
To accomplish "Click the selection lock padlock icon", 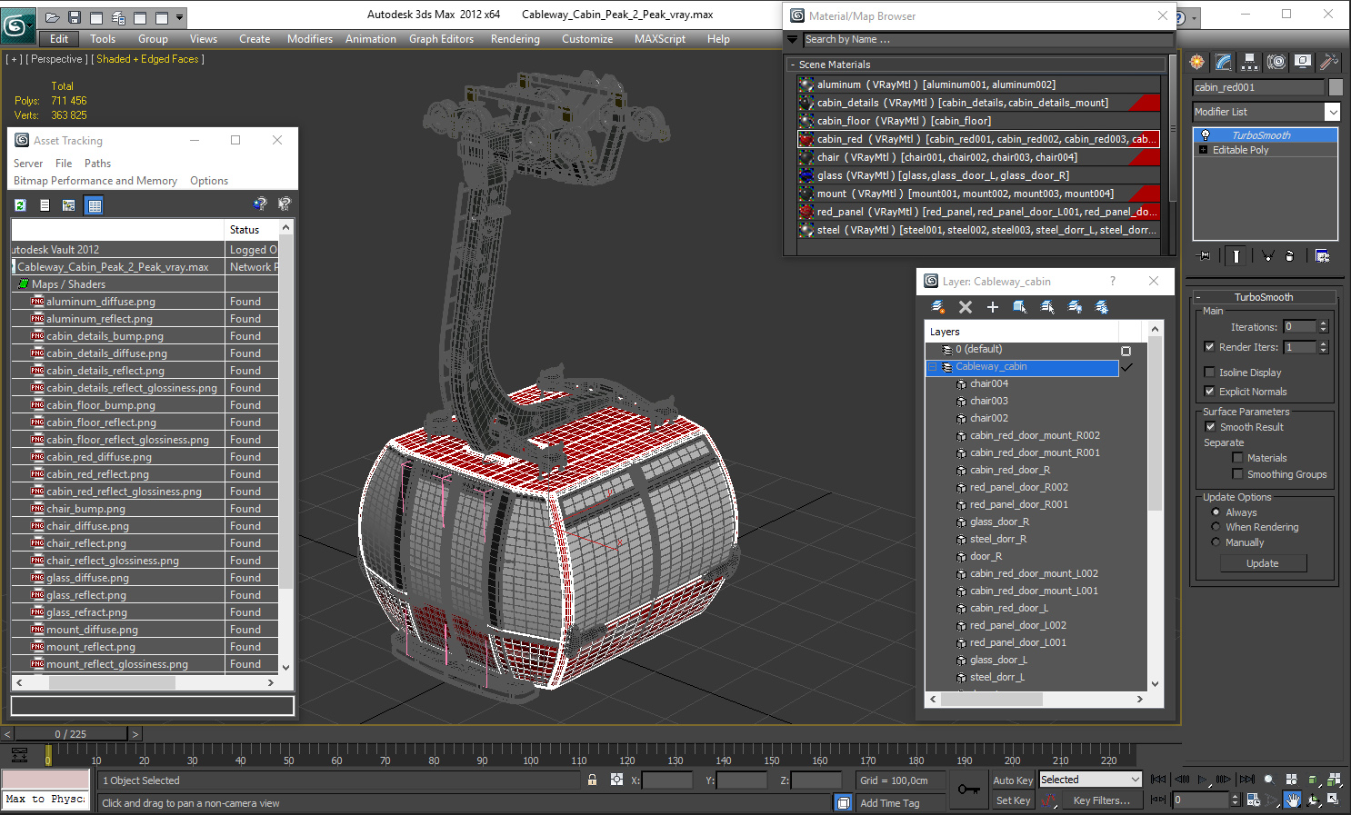I will [x=592, y=780].
